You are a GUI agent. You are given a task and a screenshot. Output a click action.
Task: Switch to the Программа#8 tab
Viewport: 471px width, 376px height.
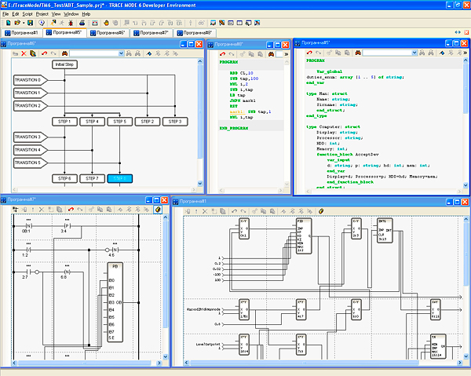pos(195,33)
